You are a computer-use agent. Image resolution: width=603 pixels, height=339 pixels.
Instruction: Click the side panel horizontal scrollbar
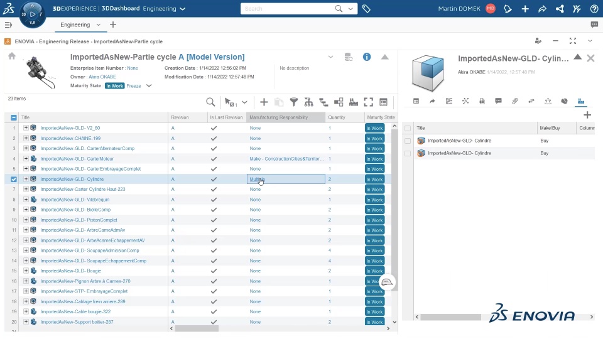(x=451, y=317)
